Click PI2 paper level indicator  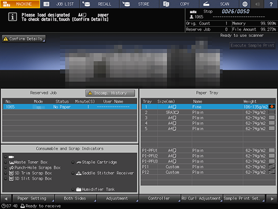pyautogui.click(x=272, y=172)
